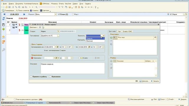Click the Важность dropdown arrow
This screenshot has height=106, width=189.
(102, 36)
